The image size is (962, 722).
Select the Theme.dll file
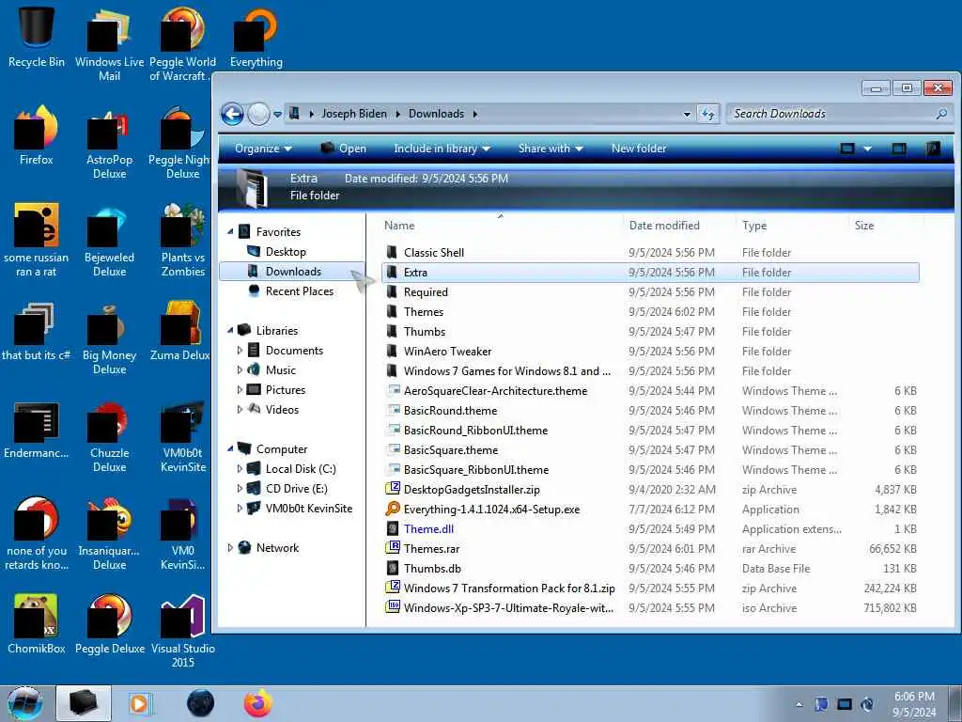coord(428,528)
